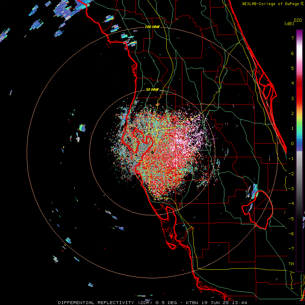Click the DZD color scale title
Viewport: 305px width, 305px height.
point(298,20)
